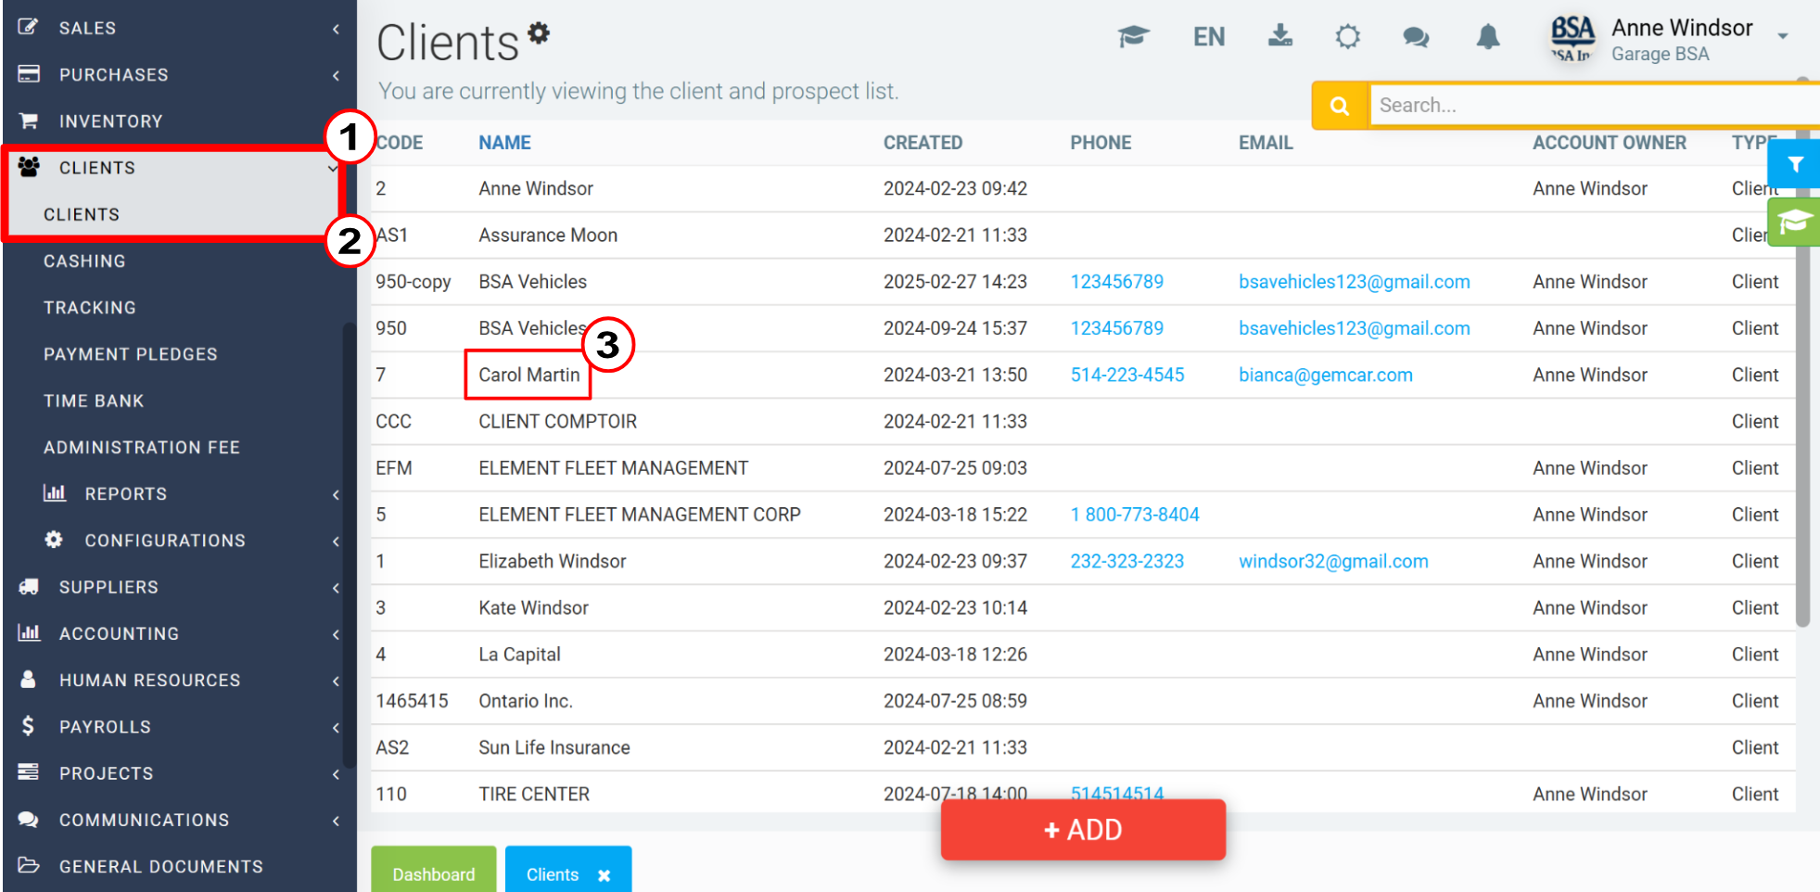Open Cashing in the Clients submenu
The width and height of the screenshot is (1820, 892).
(84, 261)
